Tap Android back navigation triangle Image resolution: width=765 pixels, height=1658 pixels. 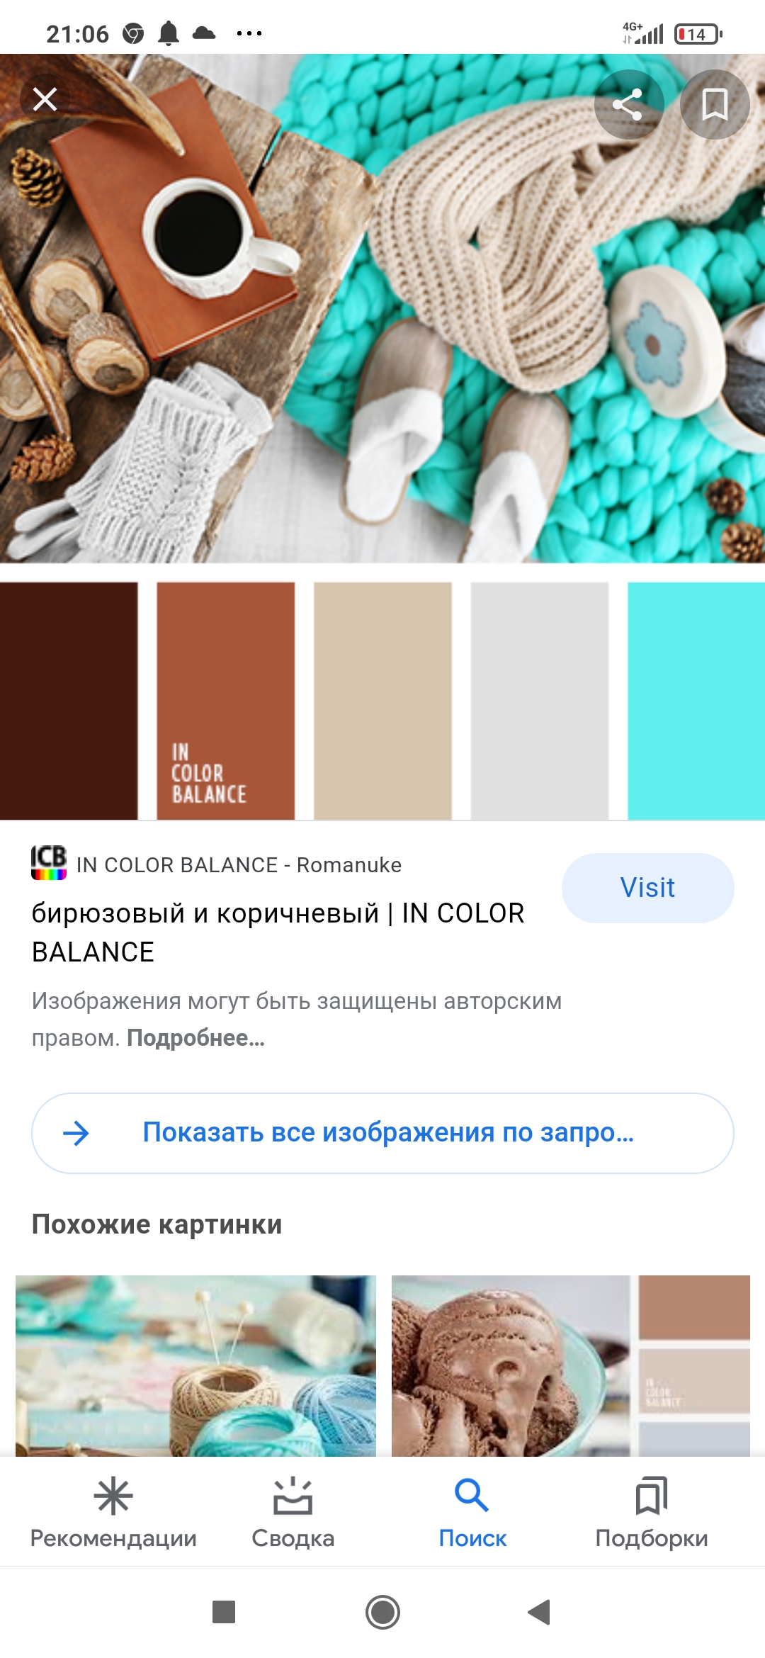[540, 1612]
